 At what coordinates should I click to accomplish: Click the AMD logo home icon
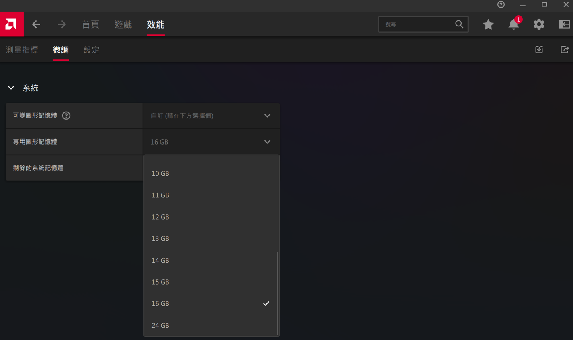click(12, 24)
